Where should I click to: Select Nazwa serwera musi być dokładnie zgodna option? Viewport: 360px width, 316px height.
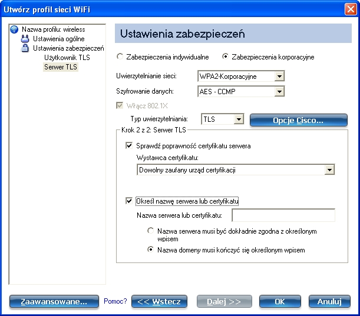[x=151, y=231]
